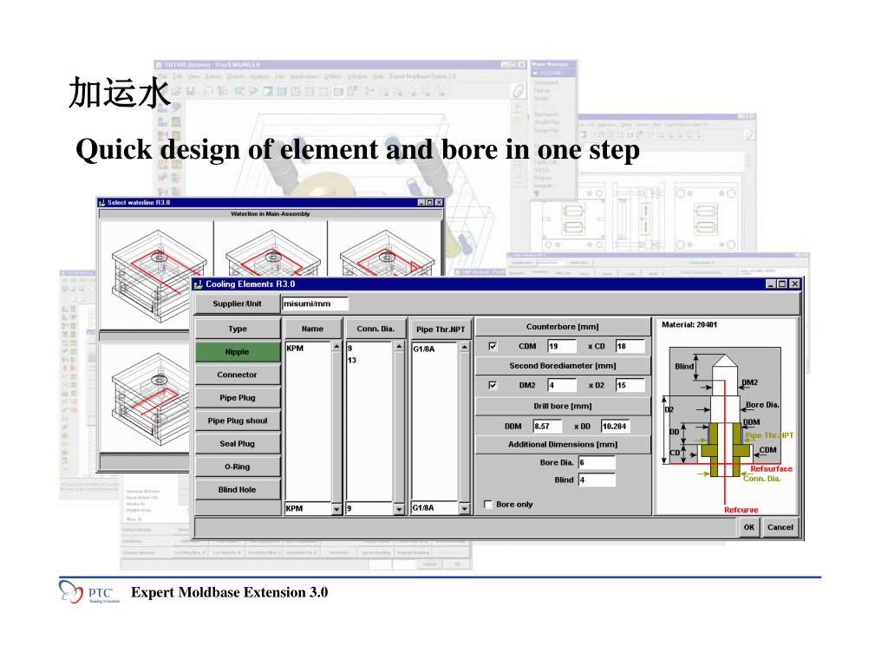This screenshot has height=666, width=888.
Task: Click the DM2 value field showing 4
Action: [x=562, y=385]
